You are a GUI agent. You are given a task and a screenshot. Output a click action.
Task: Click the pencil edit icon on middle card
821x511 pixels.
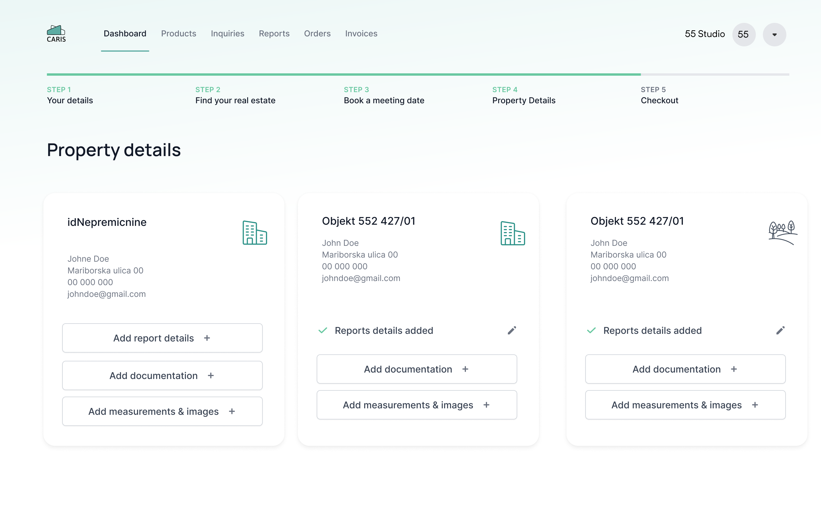[x=512, y=330]
